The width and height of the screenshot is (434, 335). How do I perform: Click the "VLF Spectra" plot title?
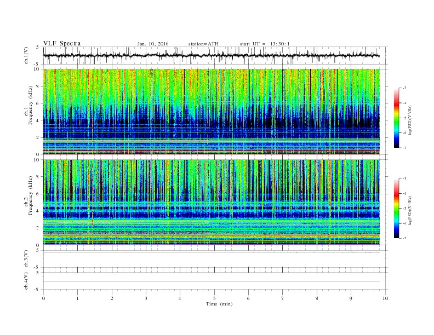pyautogui.click(x=62, y=43)
